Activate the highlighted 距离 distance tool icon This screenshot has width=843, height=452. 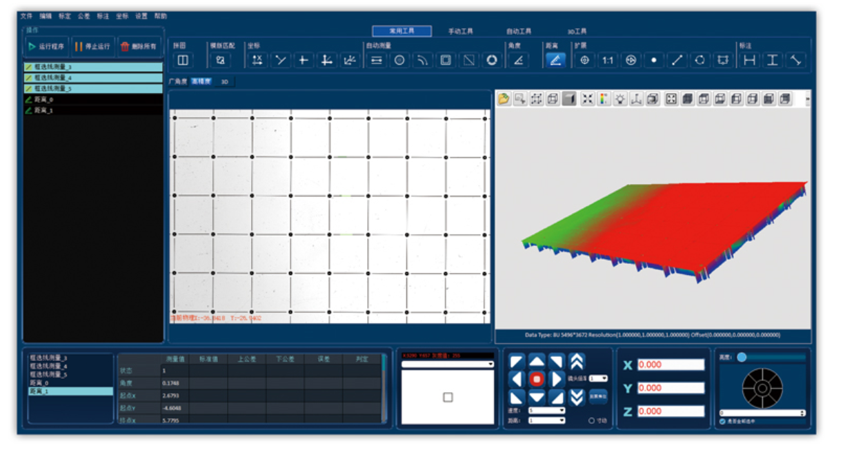555,61
